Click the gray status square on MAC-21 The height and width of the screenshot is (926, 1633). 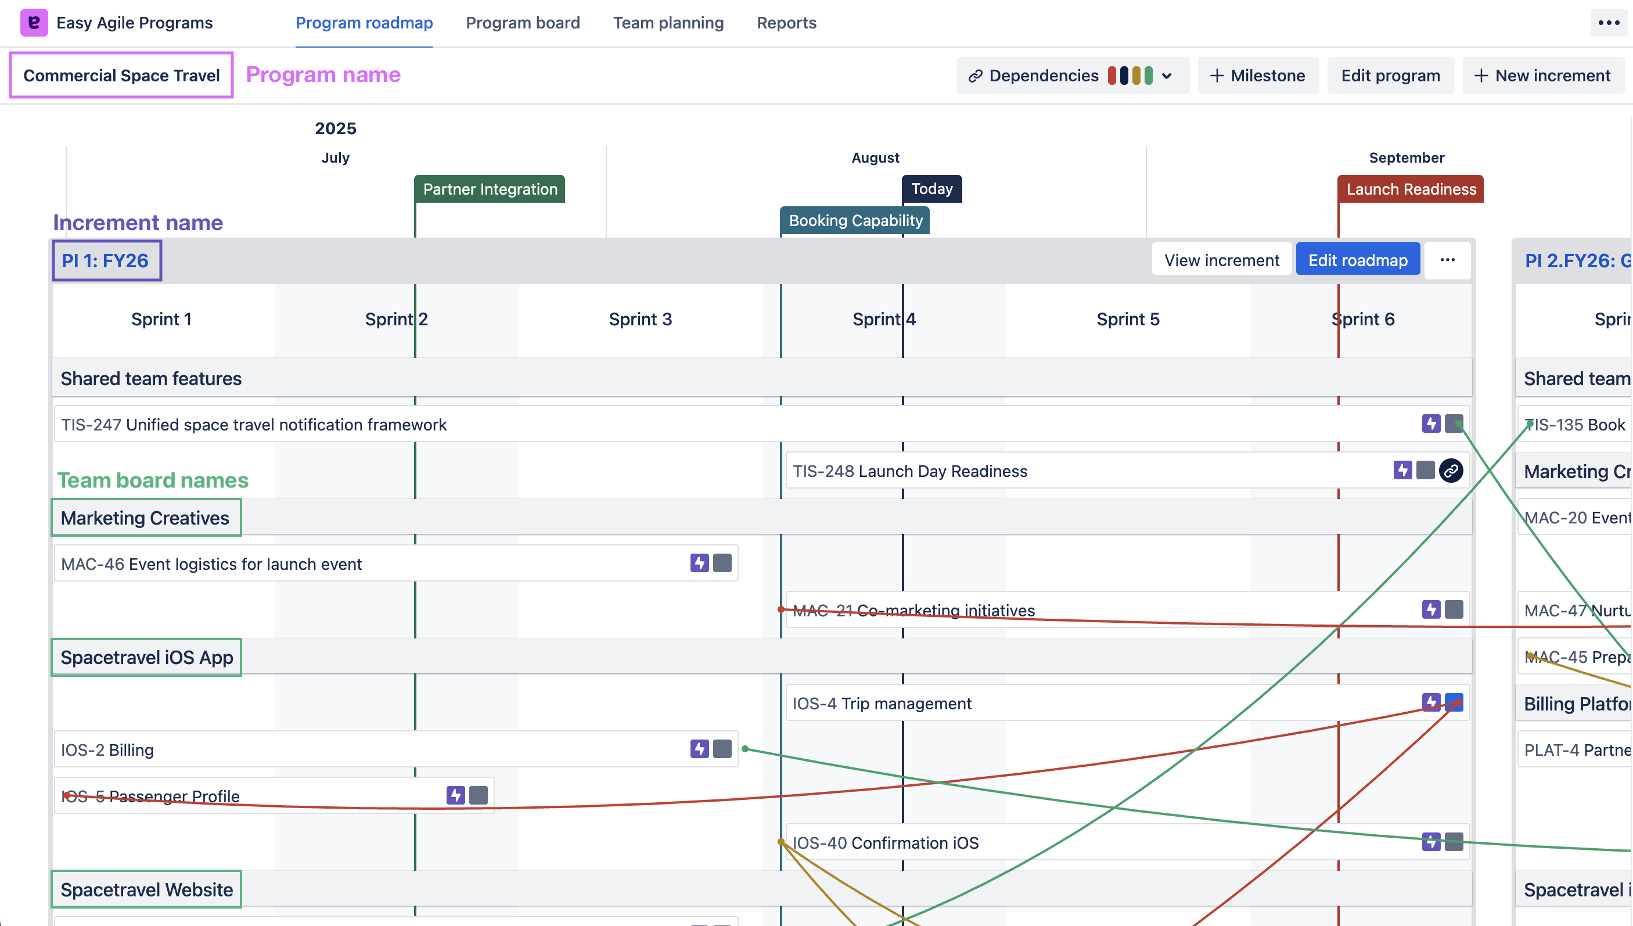pos(1454,609)
